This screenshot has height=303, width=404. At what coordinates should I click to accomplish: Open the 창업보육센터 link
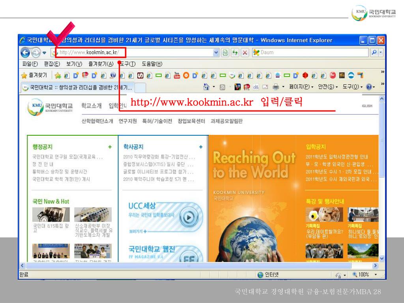(x=191, y=121)
